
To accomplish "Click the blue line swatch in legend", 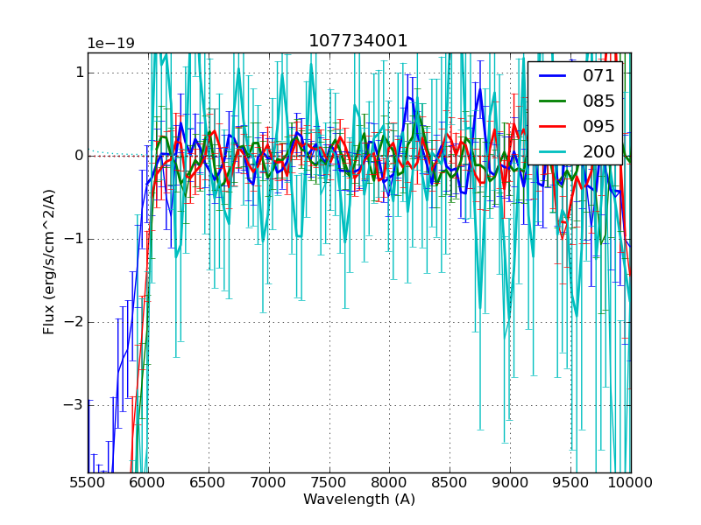I will [554, 76].
